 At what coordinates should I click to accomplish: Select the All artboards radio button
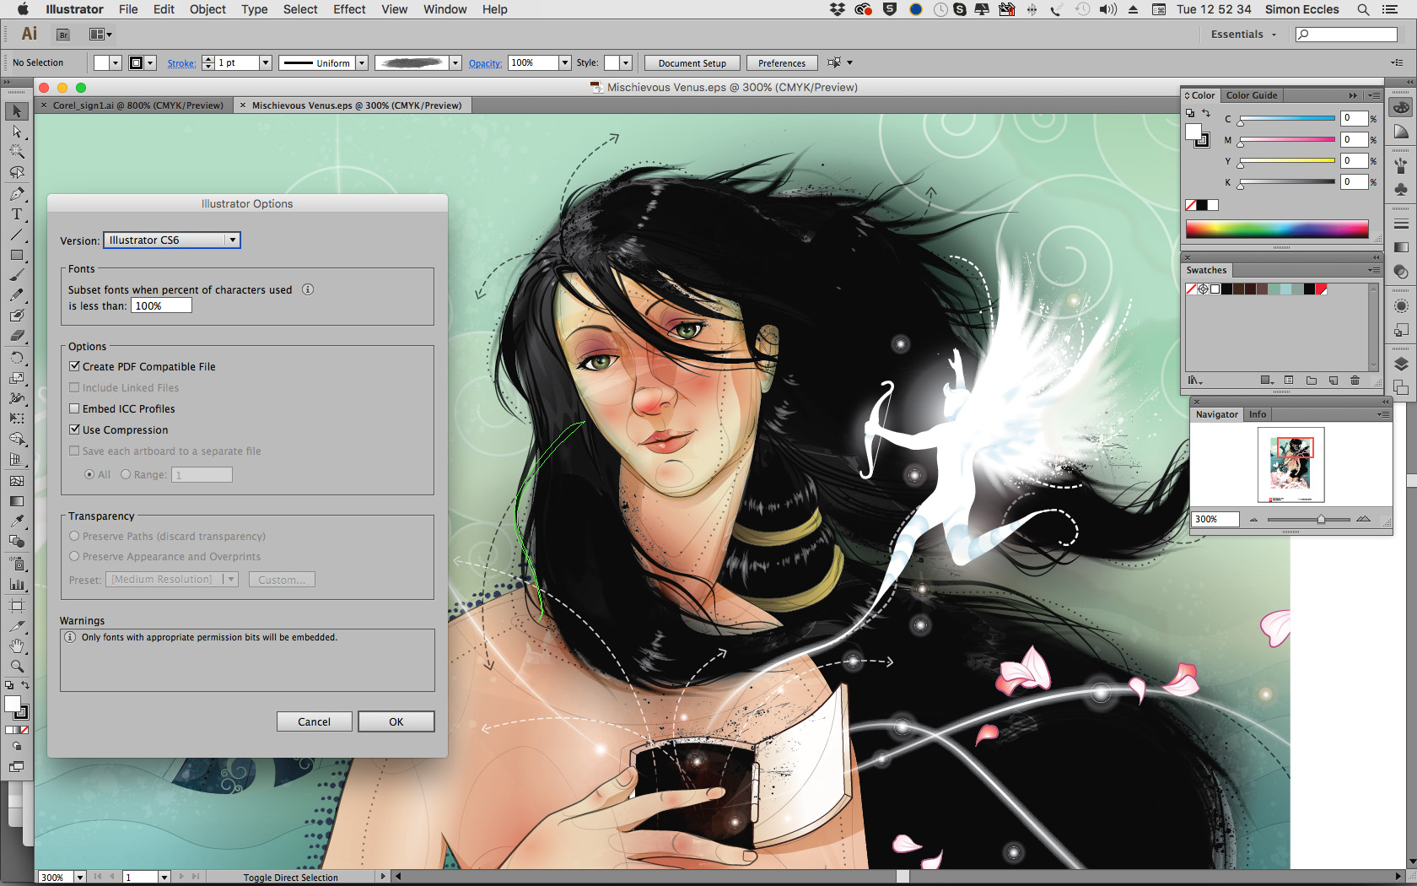[x=89, y=474]
